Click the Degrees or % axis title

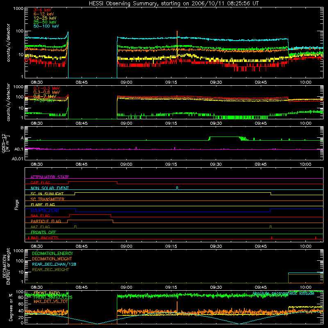click(11, 307)
